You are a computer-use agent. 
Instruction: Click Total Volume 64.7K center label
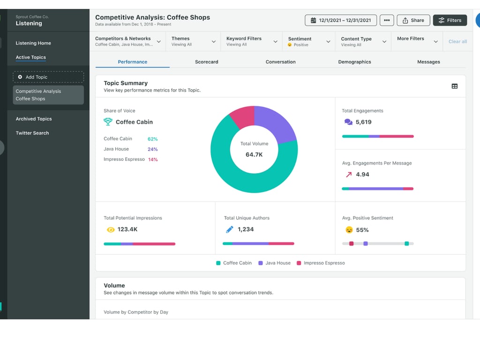(254, 149)
